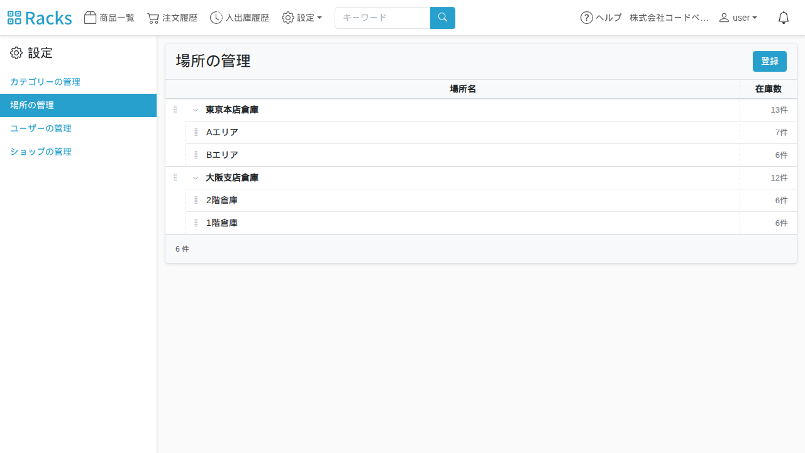Open the 設定 dropdown in navbar
The width and height of the screenshot is (805, 453).
(x=302, y=18)
